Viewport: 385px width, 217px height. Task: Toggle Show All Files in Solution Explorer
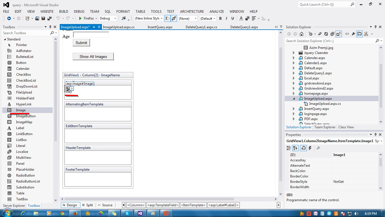[339, 34]
